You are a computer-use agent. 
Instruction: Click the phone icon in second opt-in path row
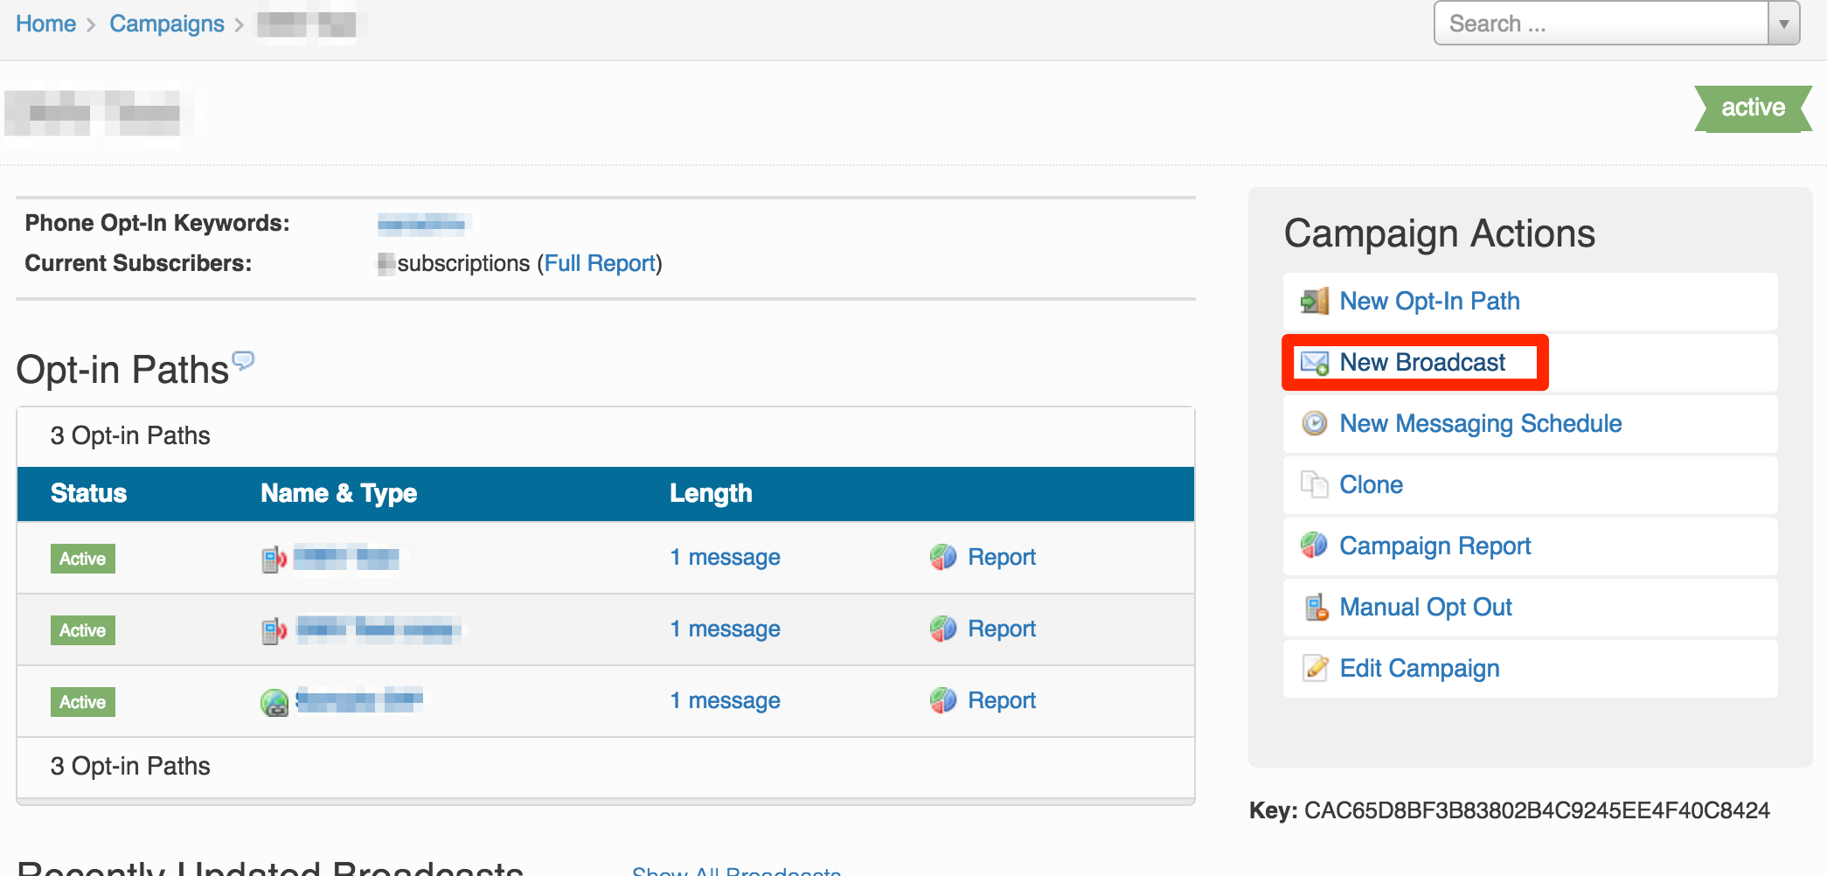[x=274, y=630]
